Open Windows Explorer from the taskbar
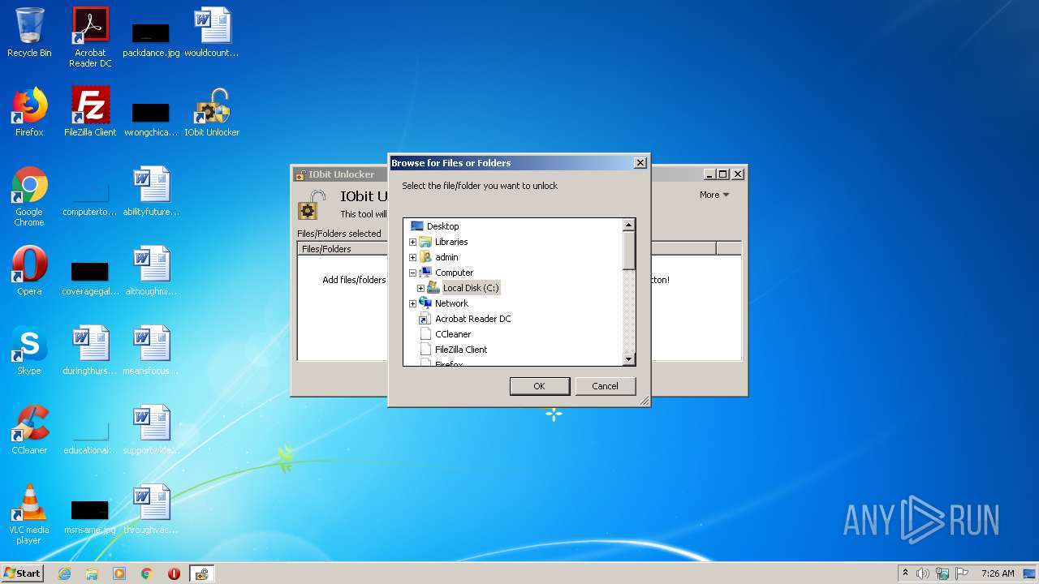 92,573
